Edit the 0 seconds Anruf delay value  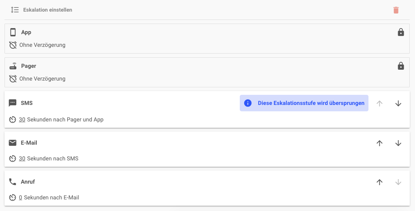click(x=21, y=198)
